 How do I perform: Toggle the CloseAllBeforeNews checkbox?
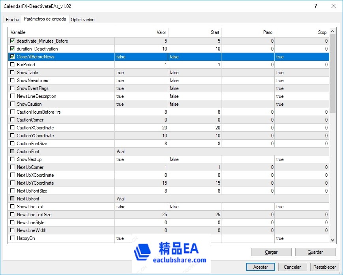tap(13, 57)
